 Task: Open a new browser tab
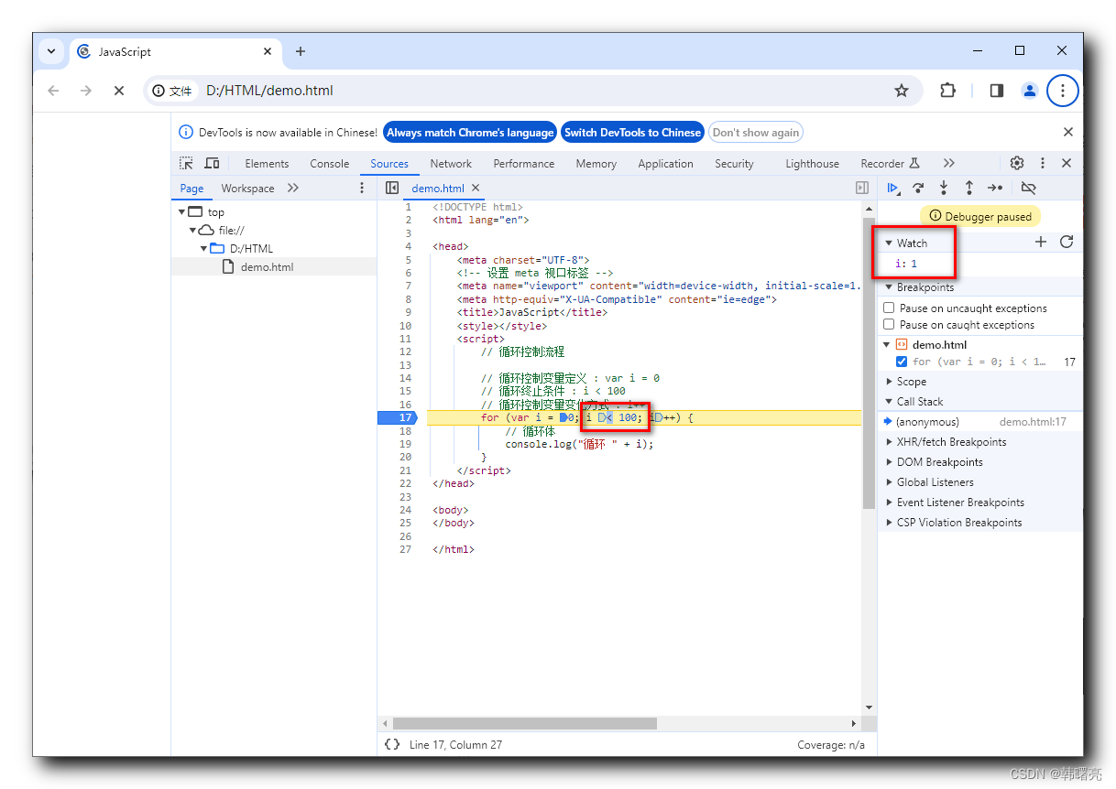click(x=301, y=51)
